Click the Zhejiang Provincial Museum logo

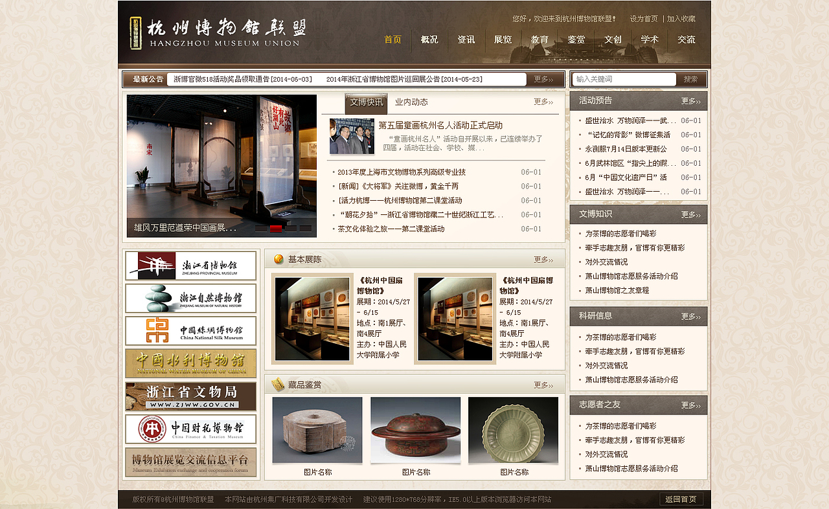189,266
